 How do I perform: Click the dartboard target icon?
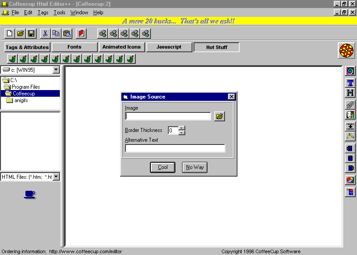point(346,50)
